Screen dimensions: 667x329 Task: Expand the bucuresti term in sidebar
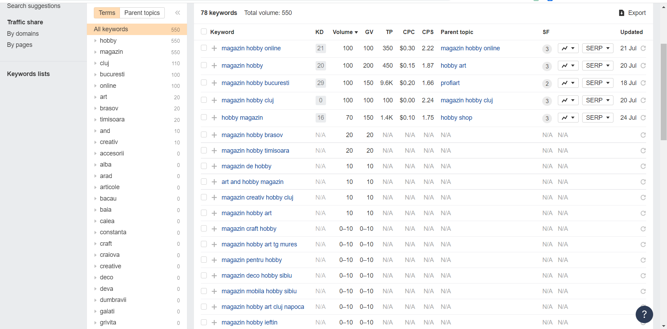[x=95, y=74]
